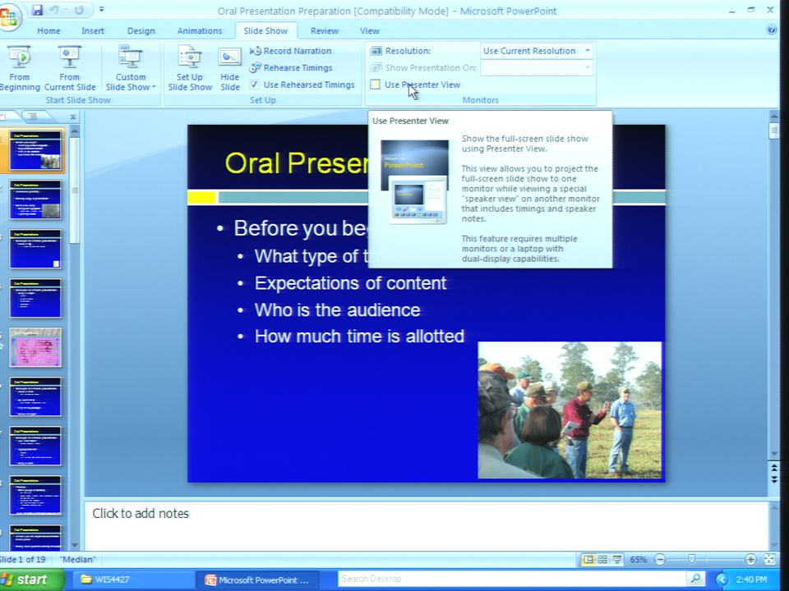Click Fit slide to window icon
The height and width of the screenshot is (591, 789).
pos(770,559)
